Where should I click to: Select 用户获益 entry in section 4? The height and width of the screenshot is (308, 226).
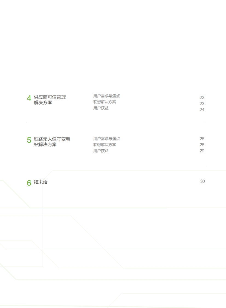click(x=101, y=108)
